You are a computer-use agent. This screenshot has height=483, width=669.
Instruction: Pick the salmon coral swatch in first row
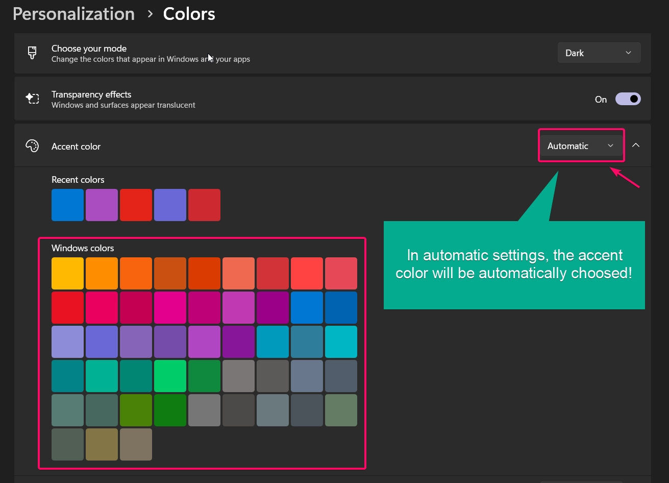[x=238, y=274]
